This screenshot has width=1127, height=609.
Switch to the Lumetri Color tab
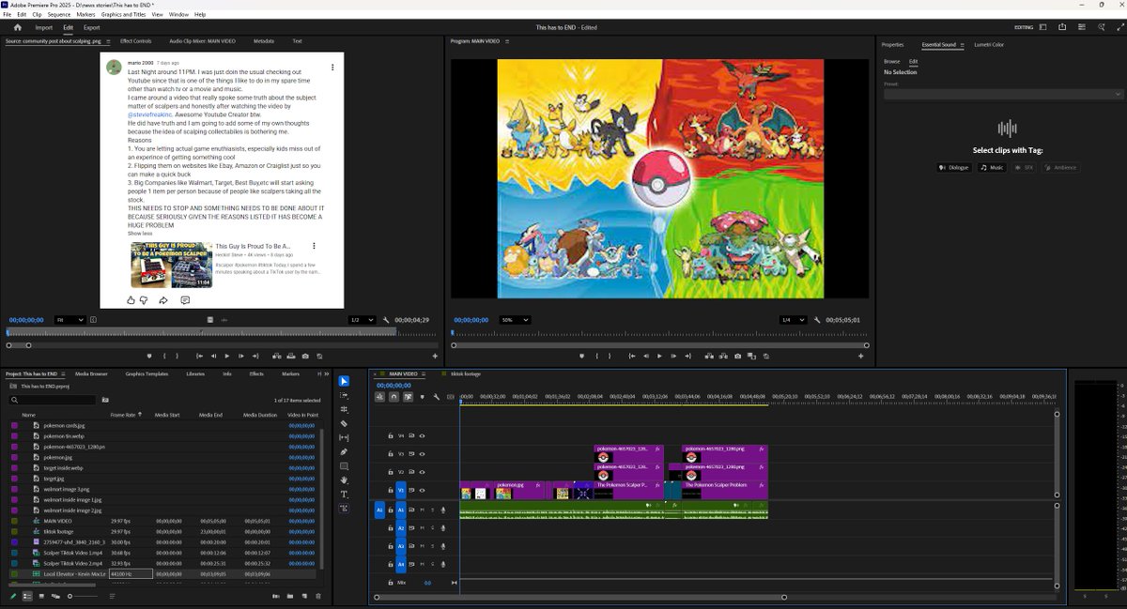(989, 44)
